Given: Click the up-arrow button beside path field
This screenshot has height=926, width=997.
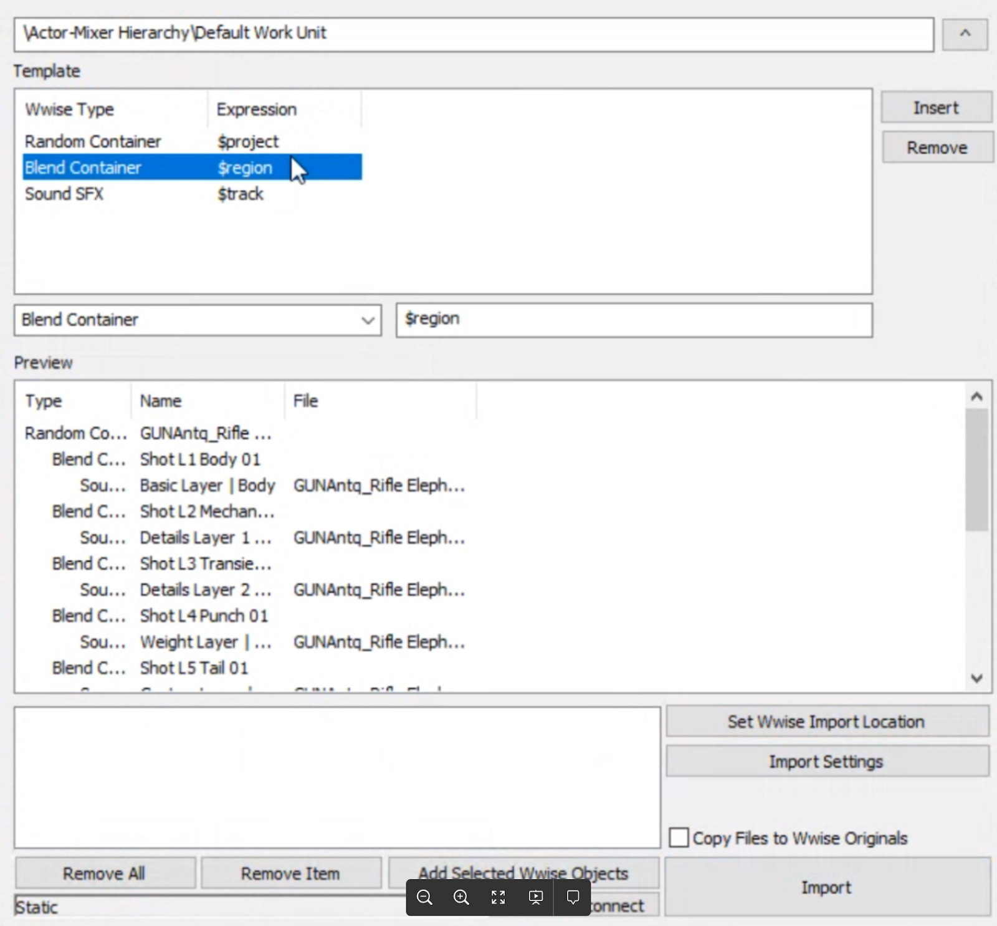Looking at the screenshot, I should pyautogui.click(x=965, y=34).
